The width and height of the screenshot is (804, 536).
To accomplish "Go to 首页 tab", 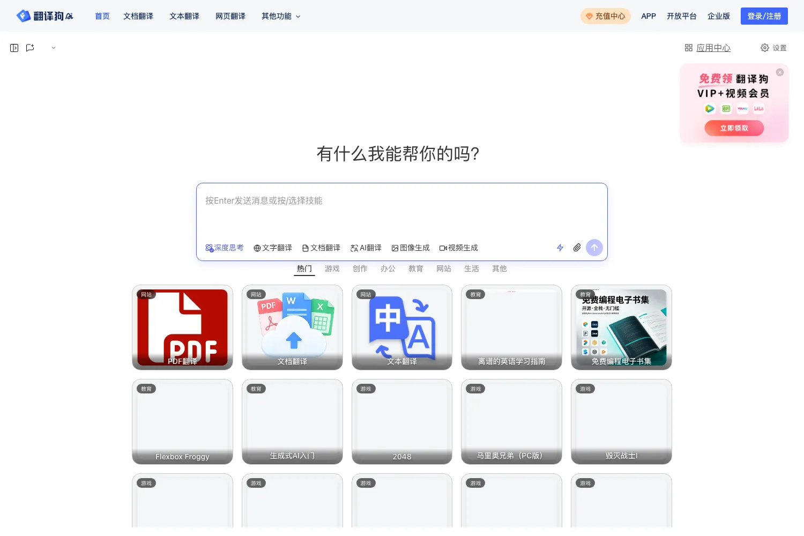I will tap(102, 16).
